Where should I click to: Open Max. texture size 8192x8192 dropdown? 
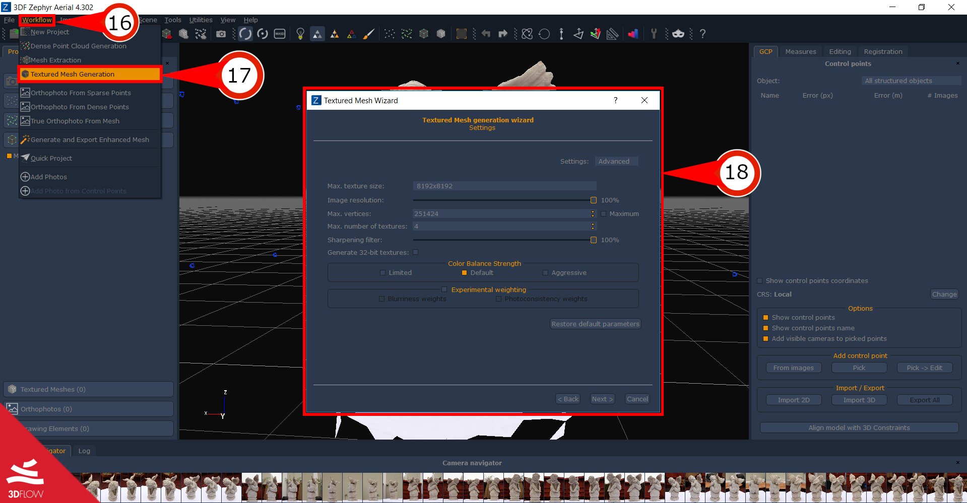504,186
